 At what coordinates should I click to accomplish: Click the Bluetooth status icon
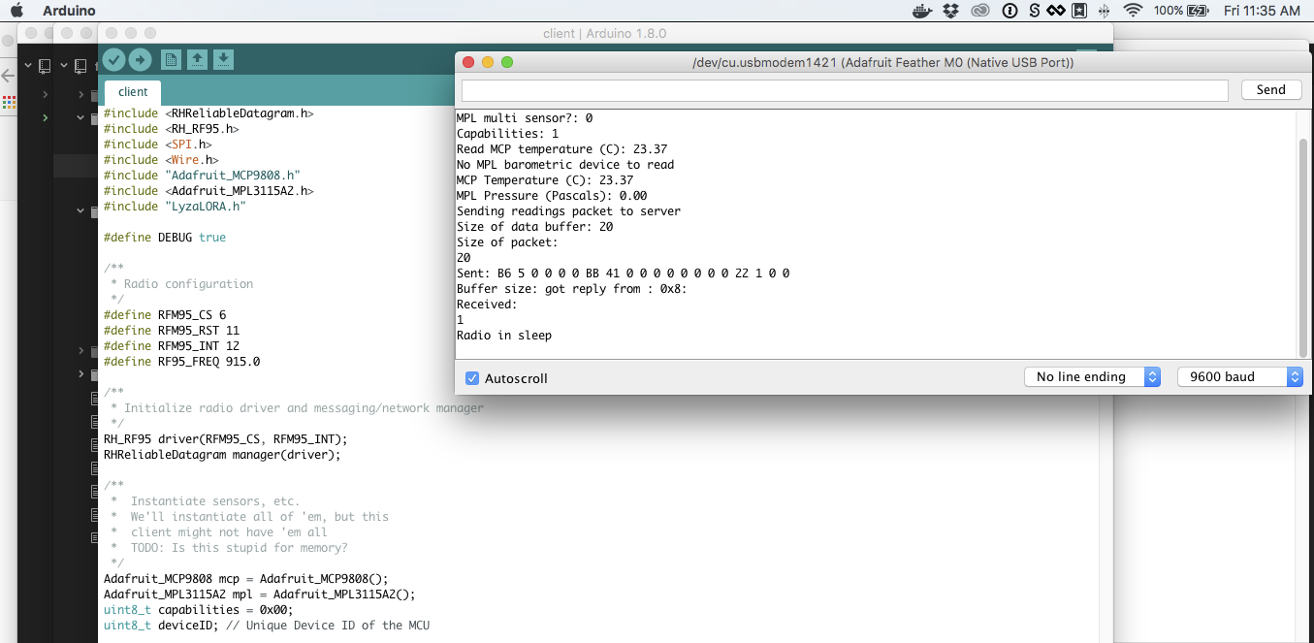tap(1104, 11)
